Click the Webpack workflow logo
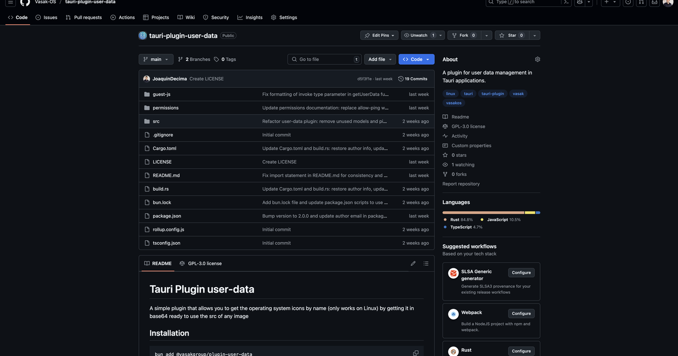 (453, 314)
